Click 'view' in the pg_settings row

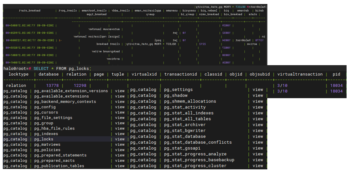point(258,90)
